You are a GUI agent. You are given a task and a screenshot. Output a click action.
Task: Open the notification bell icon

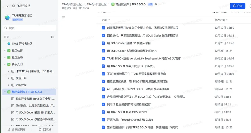point(250,6)
